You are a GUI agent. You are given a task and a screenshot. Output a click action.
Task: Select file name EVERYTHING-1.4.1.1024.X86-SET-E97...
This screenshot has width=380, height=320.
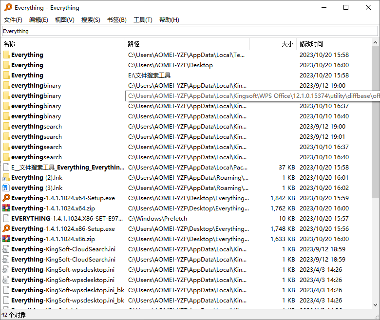click(x=67, y=219)
